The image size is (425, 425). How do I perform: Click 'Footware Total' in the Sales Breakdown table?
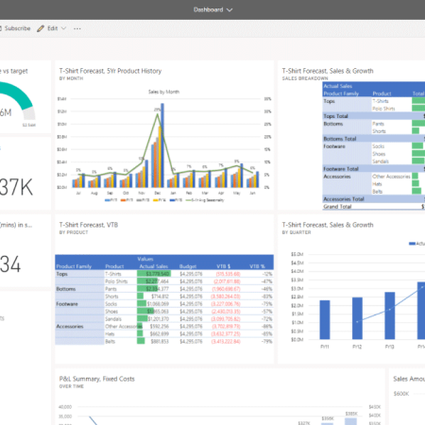[341, 169]
